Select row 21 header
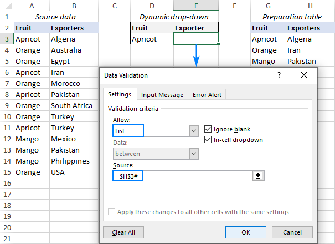Screen dimensions: 335x244 [x=7, y=238]
